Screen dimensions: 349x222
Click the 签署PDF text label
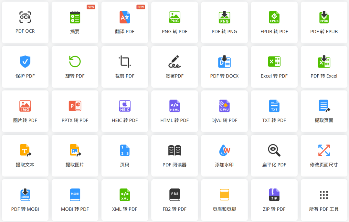[x=174, y=76]
